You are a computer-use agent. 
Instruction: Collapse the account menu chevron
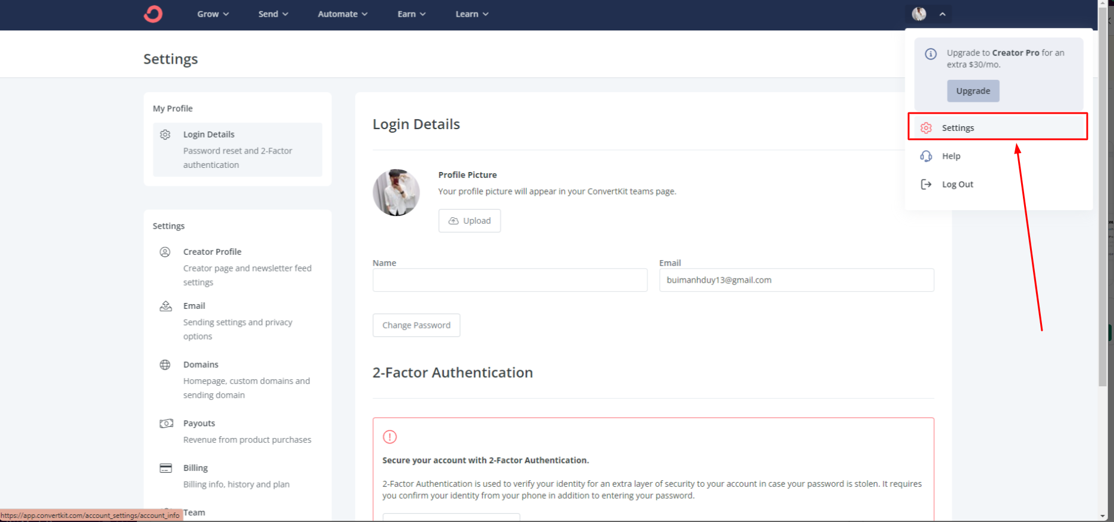pos(943,14)
